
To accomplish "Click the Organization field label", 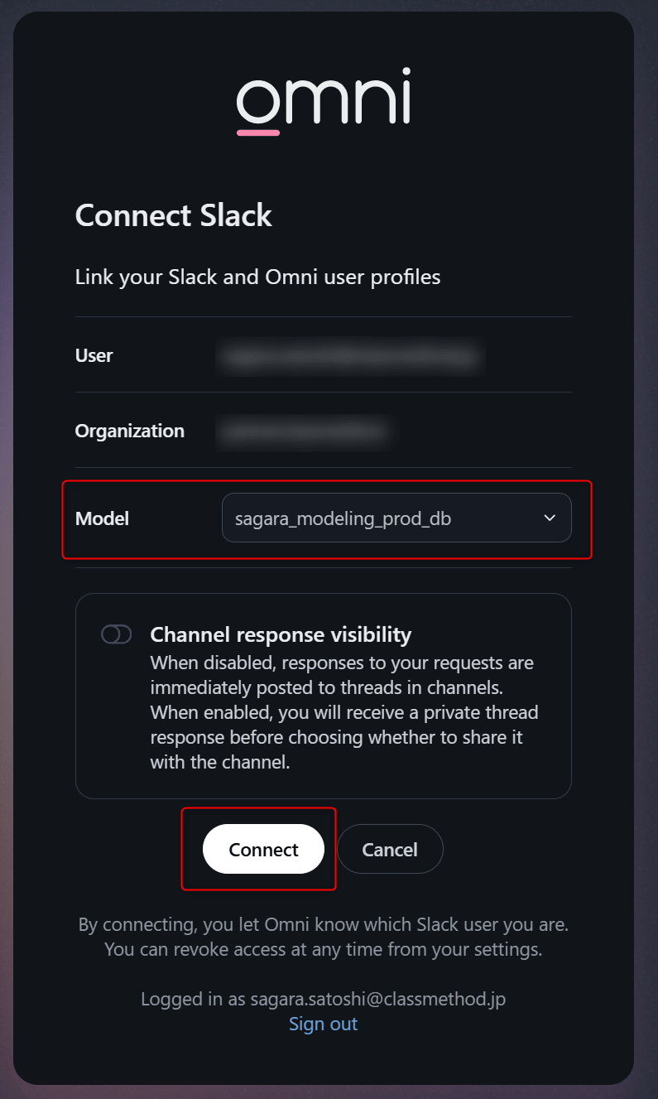I will point(129,431).
